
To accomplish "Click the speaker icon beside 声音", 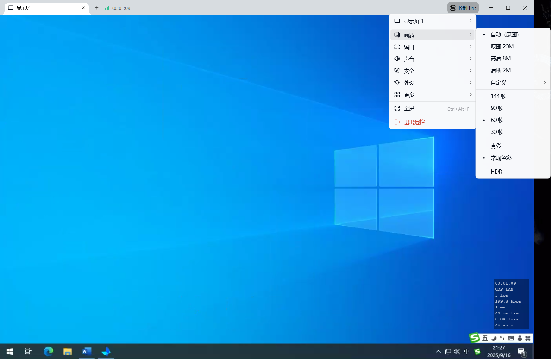I will coord(397,59).
